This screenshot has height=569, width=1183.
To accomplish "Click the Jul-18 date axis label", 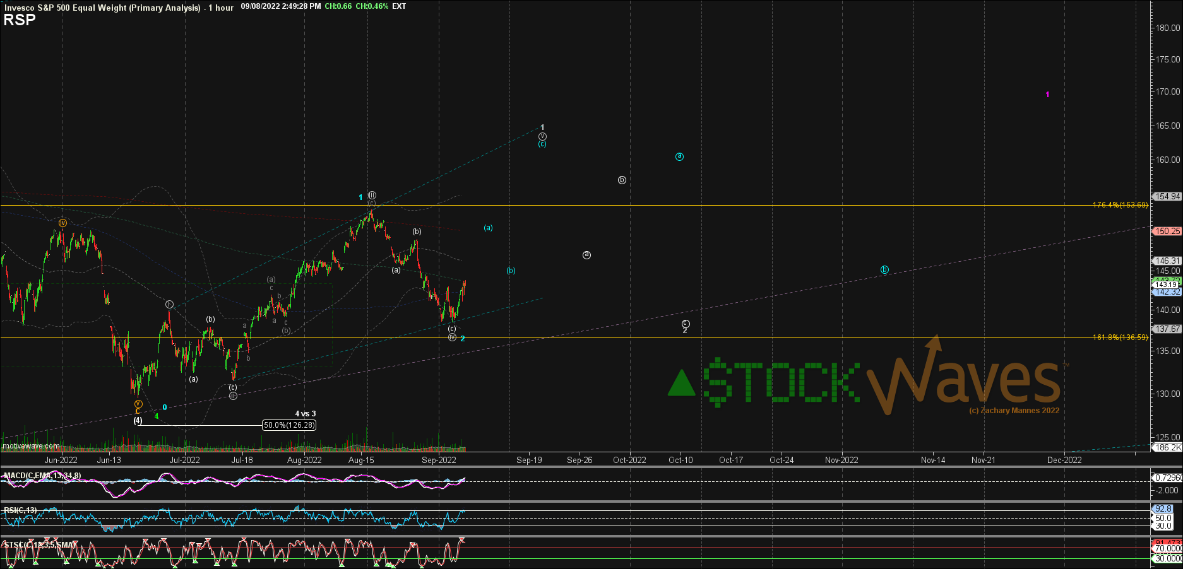I will (242, 460).
